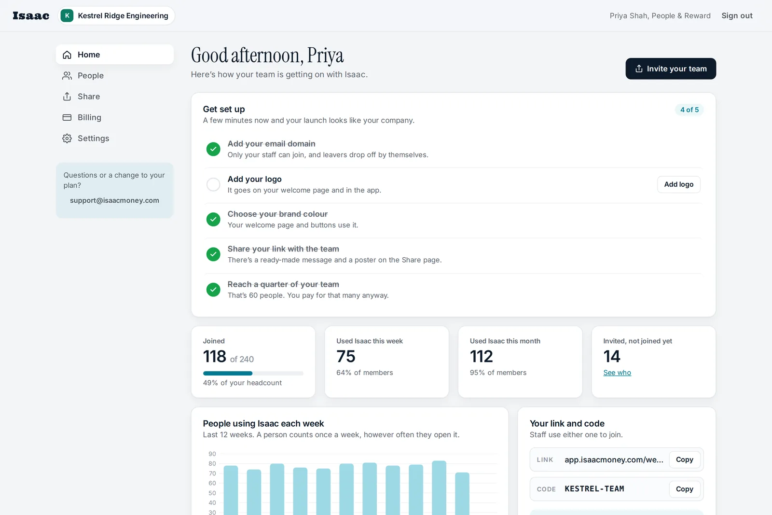Toggle 'Reach a quarter of your team' checkmark
772x515 pixels.
tap(213, 290)
